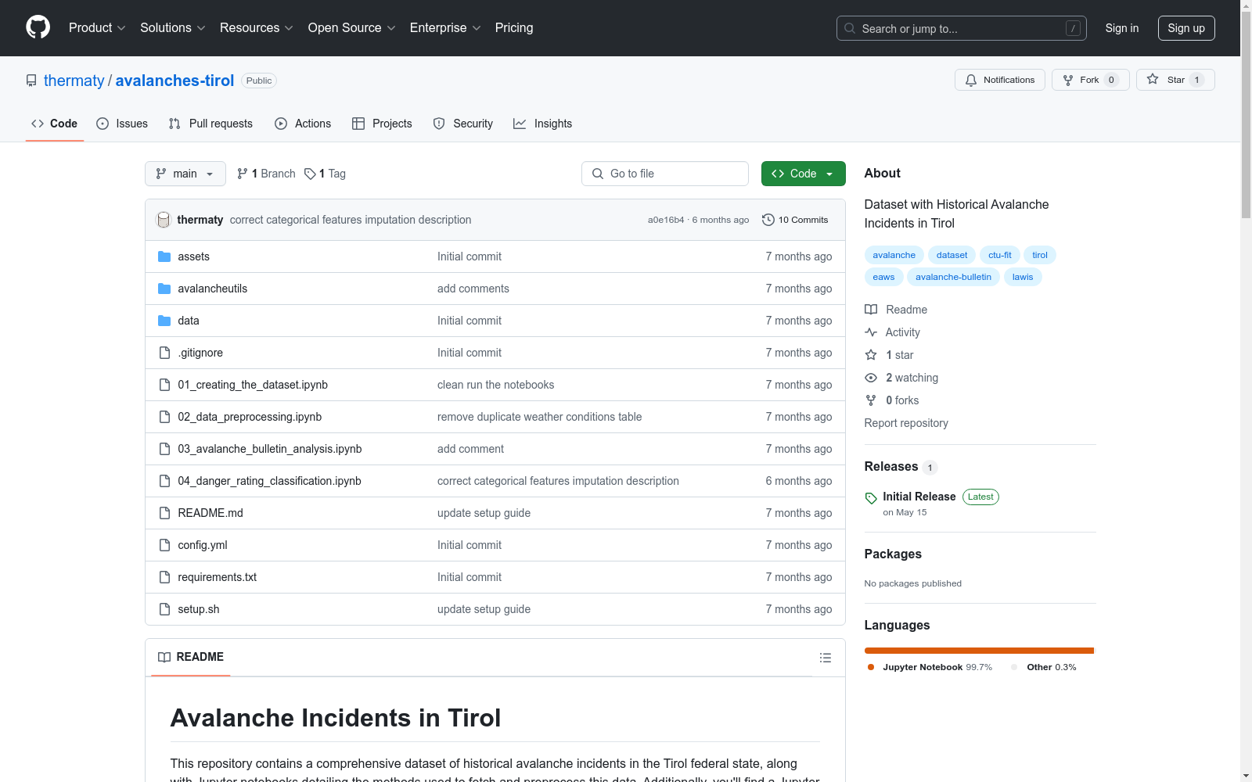Click the eye icon beside 2 watching

click(x=871, y=378)
